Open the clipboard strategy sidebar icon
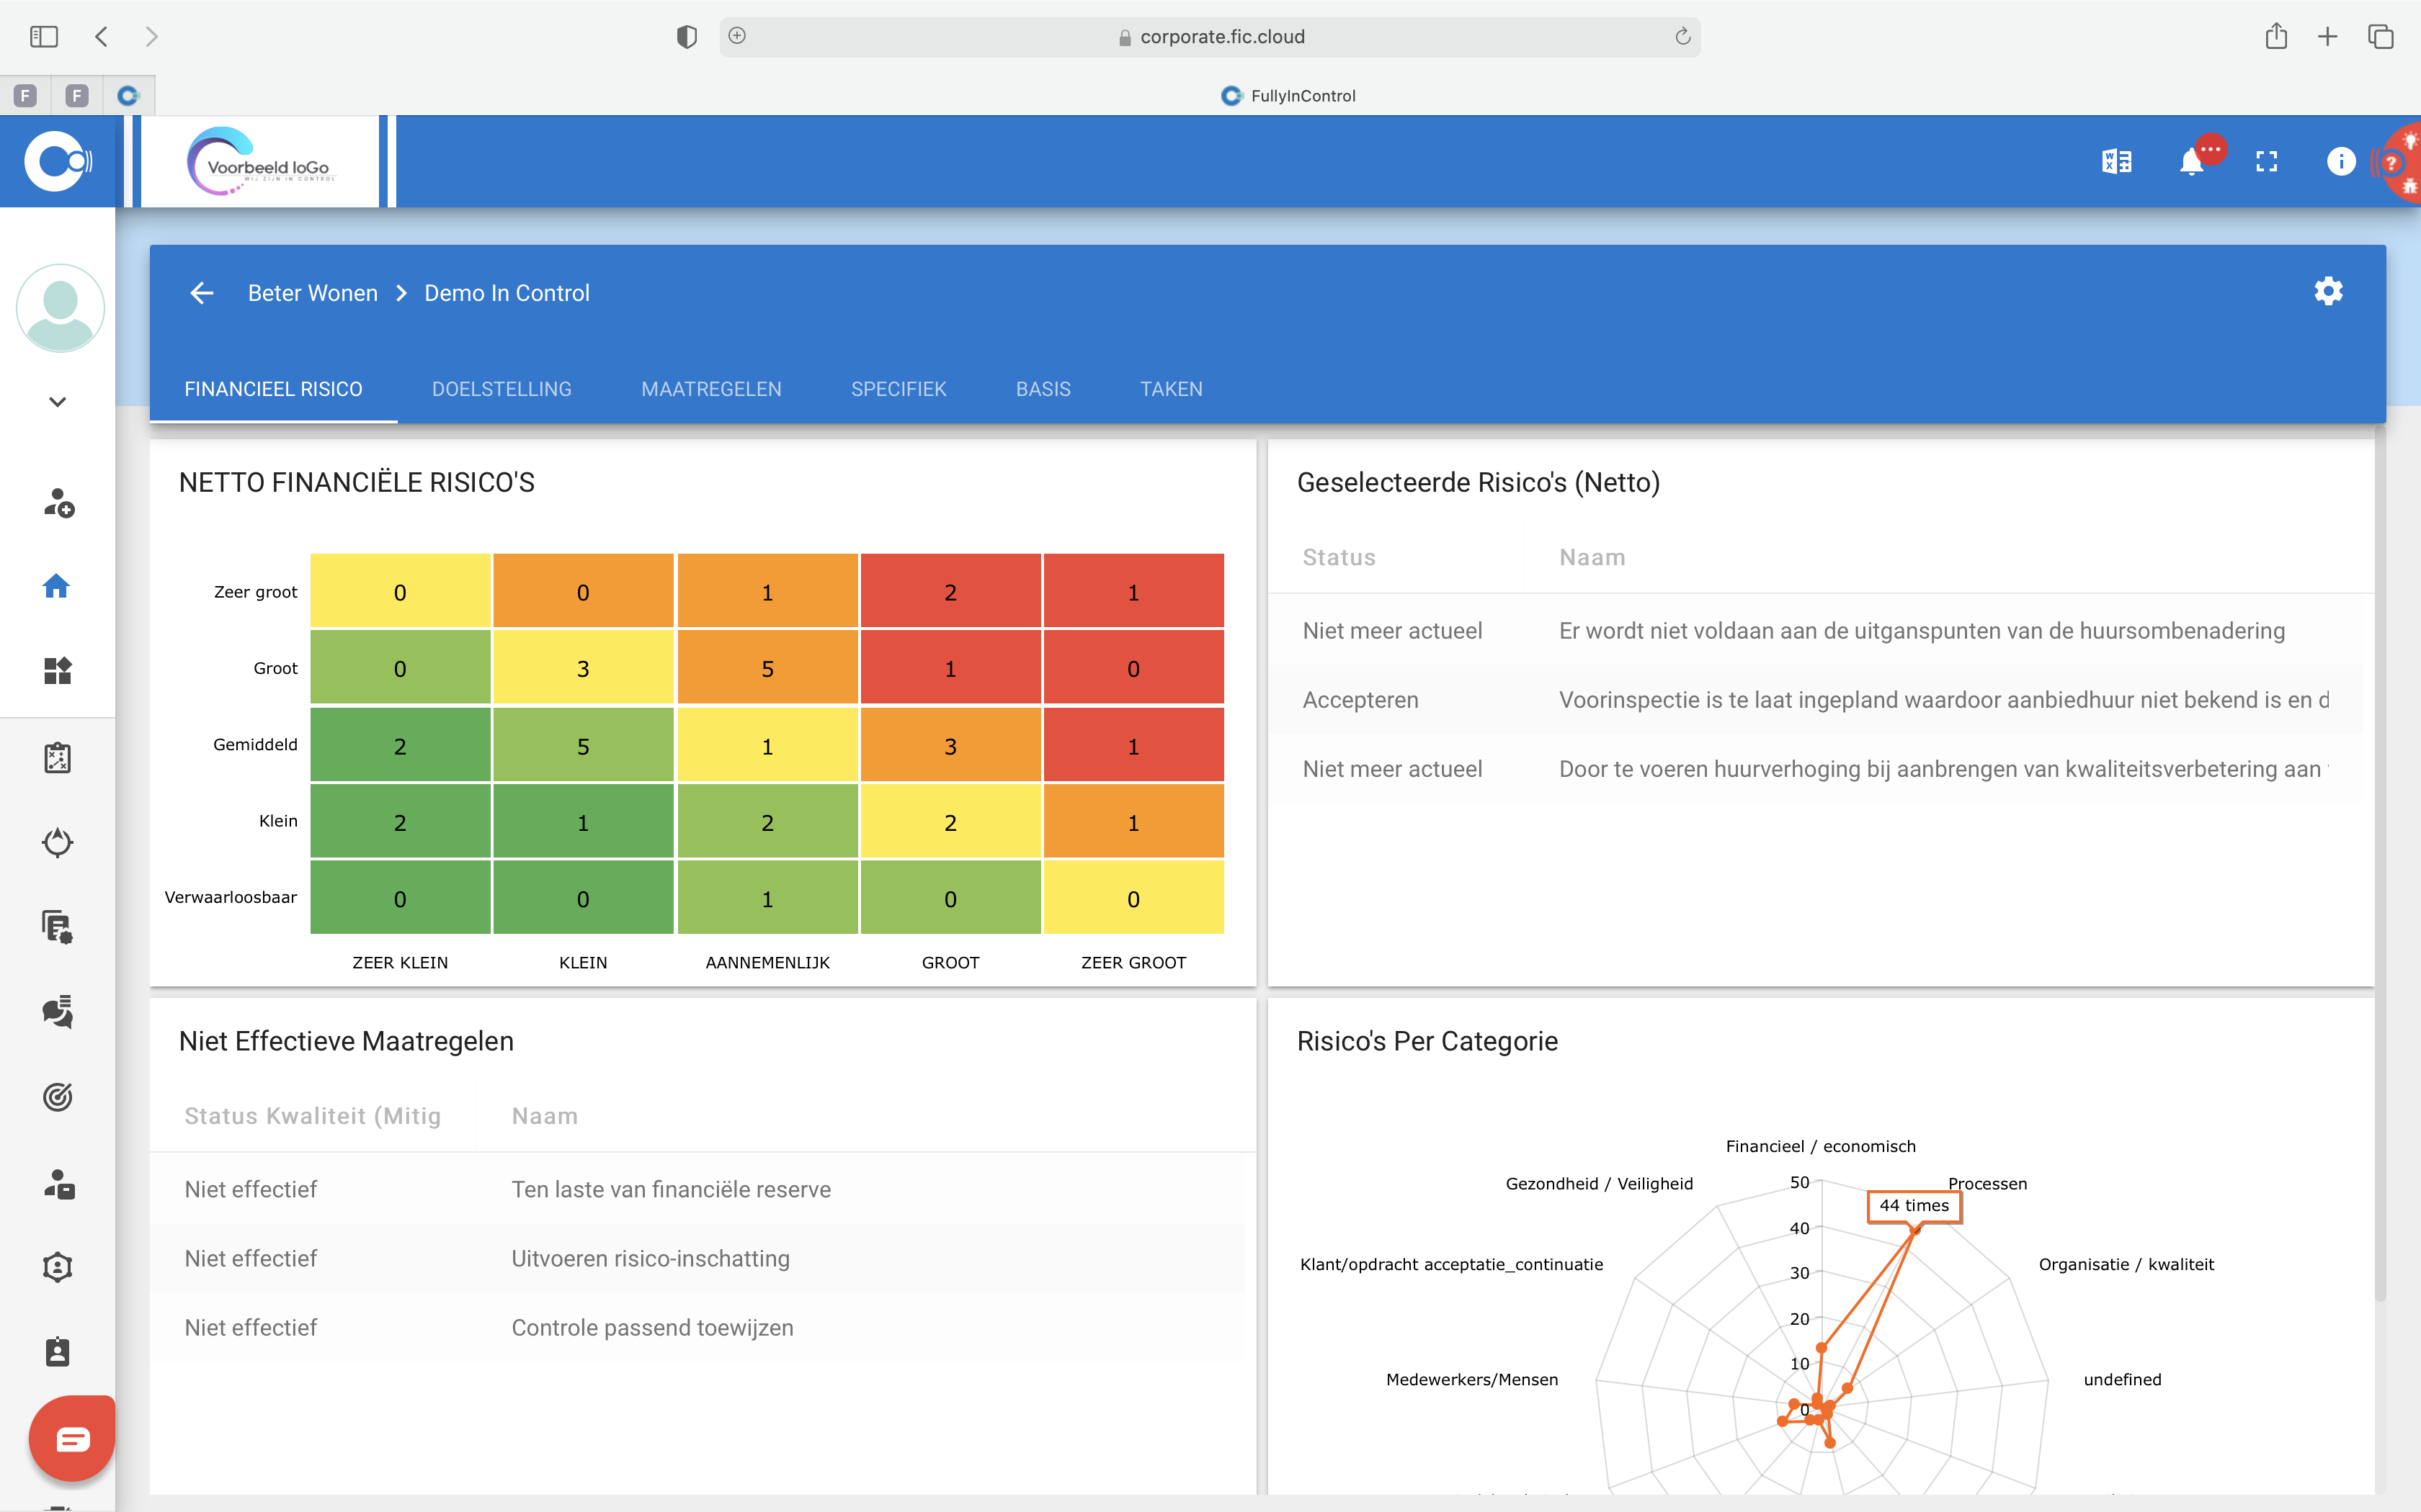2421x1512 pixels. click(58, 758)
